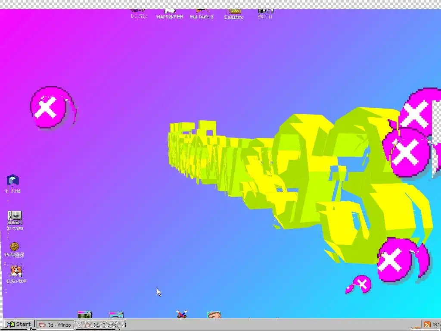Launch the cookie desktop icon
Image resolution: width=441 pixels, height=331 pixels.
pyautogui.click(x=14, y=247)
